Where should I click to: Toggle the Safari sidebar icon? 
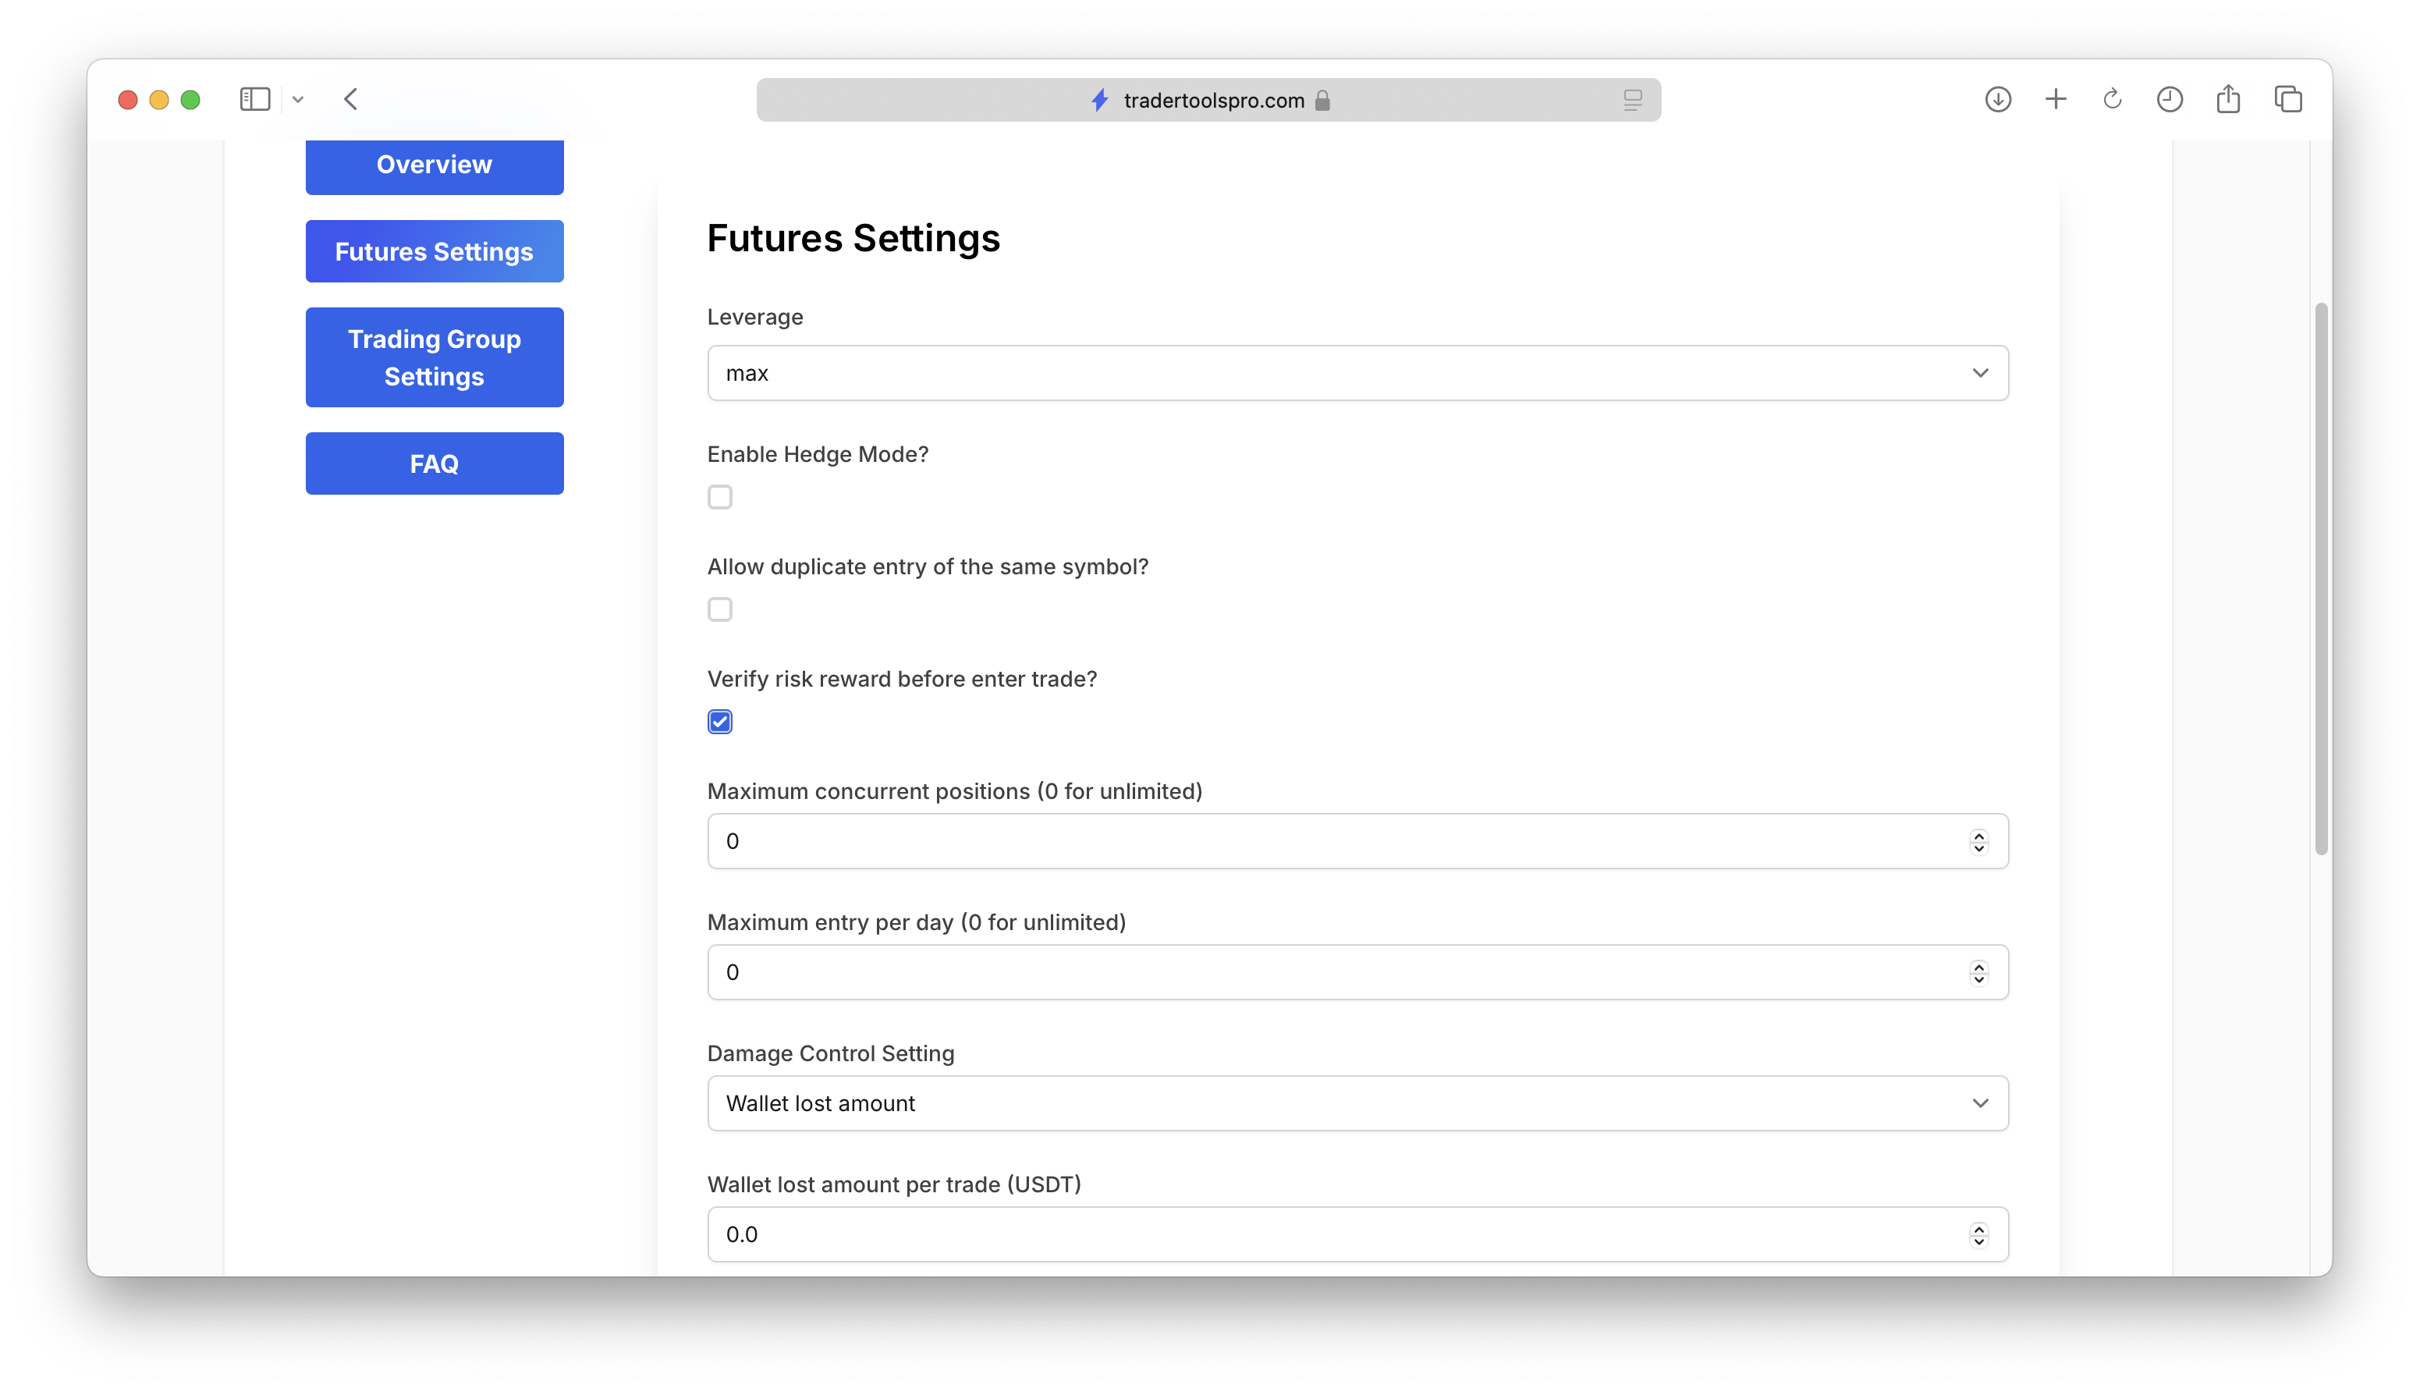pos(254,99)
